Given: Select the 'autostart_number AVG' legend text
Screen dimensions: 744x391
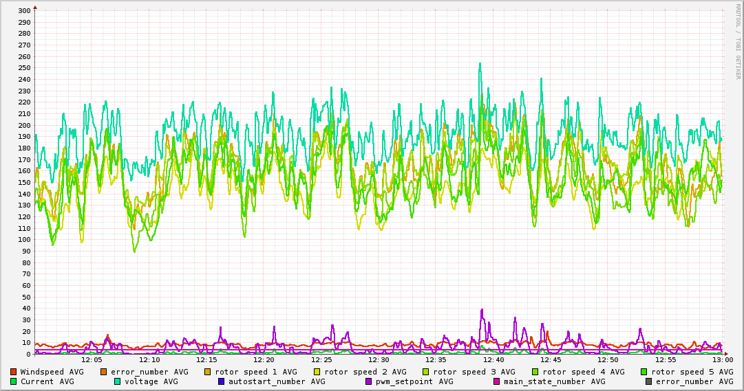Looking at the screenshot, I should [277, 381].
